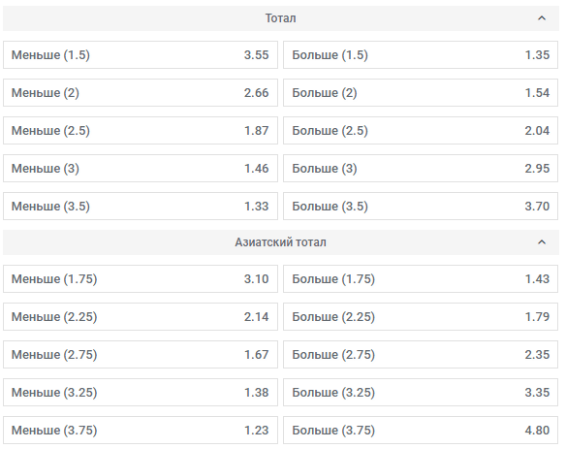Click the Тотал section header bar
566x449 pixels.
[x=281, y=18]
